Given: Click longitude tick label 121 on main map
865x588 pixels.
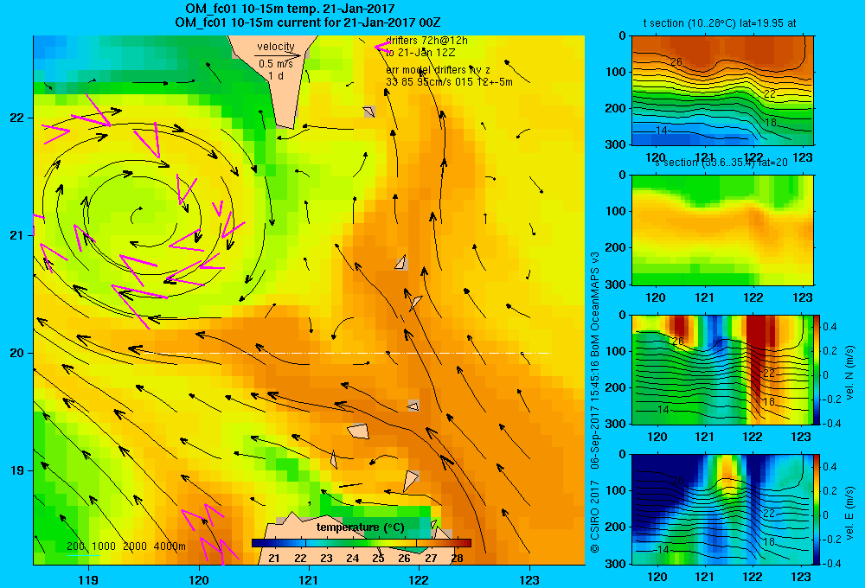Looking at the screenshot, I should [309, 579].
